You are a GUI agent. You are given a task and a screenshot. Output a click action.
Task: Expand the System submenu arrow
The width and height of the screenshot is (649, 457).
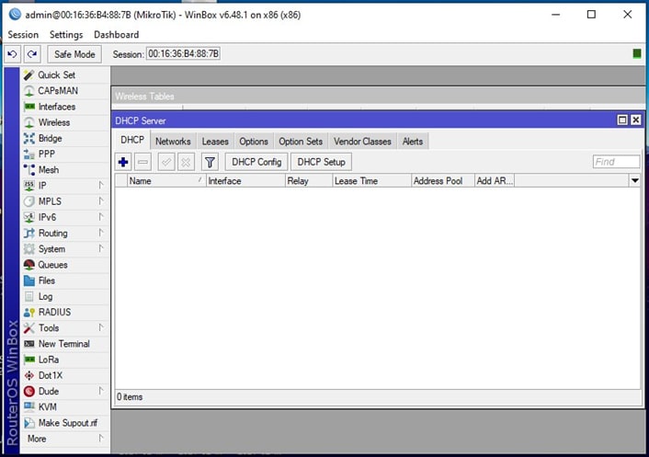tap(101, 248)
